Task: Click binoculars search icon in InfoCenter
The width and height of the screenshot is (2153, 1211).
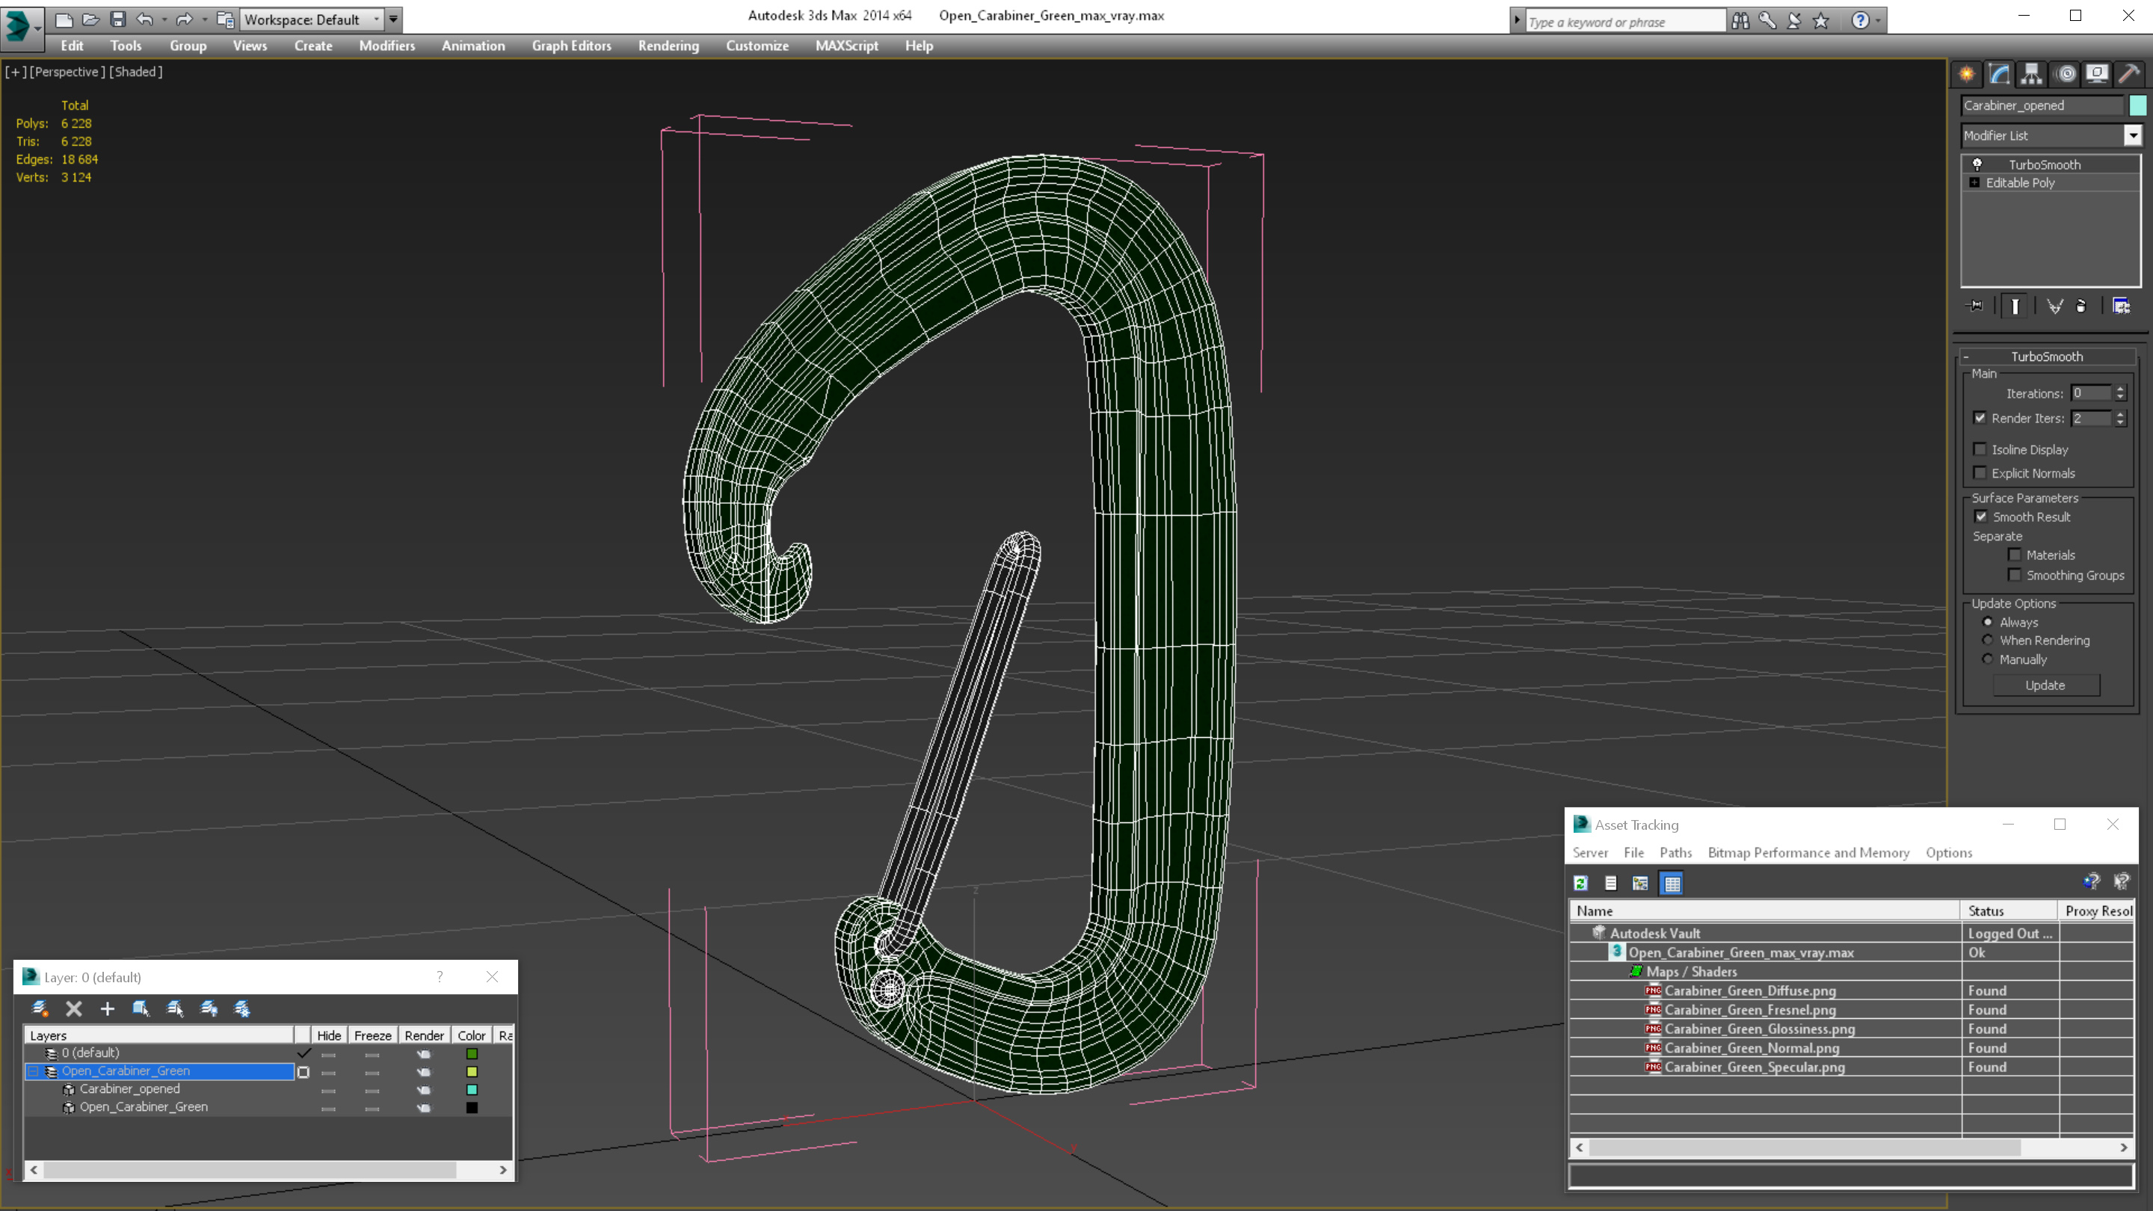Action: pos(1740,21)
